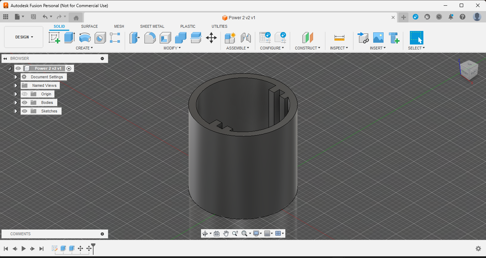Switch to the Sheet Metal tab
The width and height of the screenshot is (486, 258).
(152, 26)
